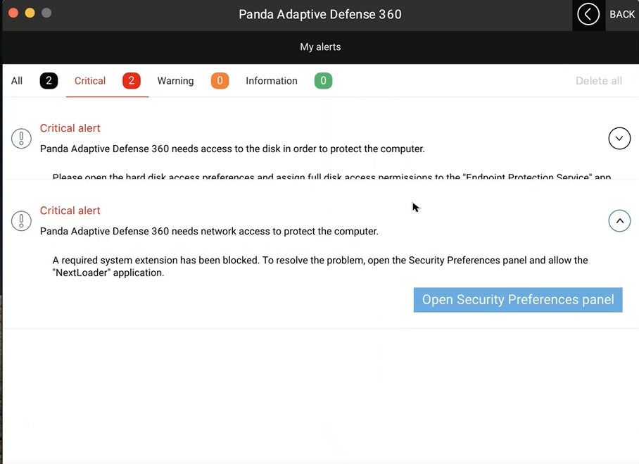This screenshot has width=639, height=464.
Task: Switch to the All alerts tab
Action: 17,81
